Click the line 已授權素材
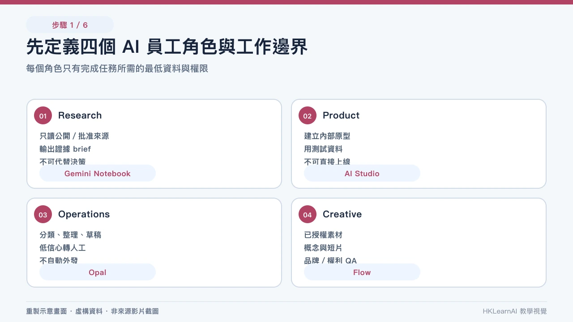Screen dimensions: 573x322 pyautogui.click(x=323, y=235)
